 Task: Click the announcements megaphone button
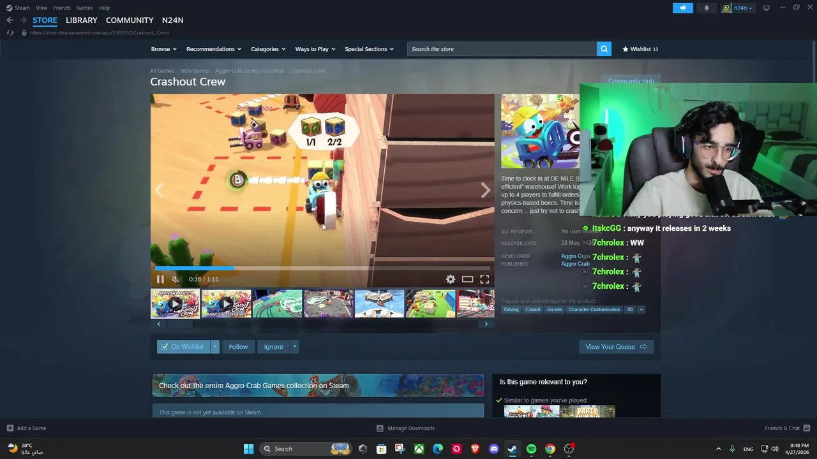coord(682,8)
